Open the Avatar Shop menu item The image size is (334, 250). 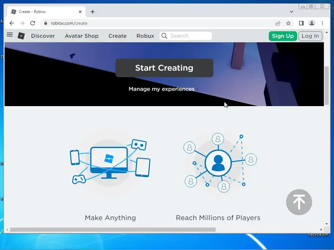pyautogui.click(x=82, y=36)
